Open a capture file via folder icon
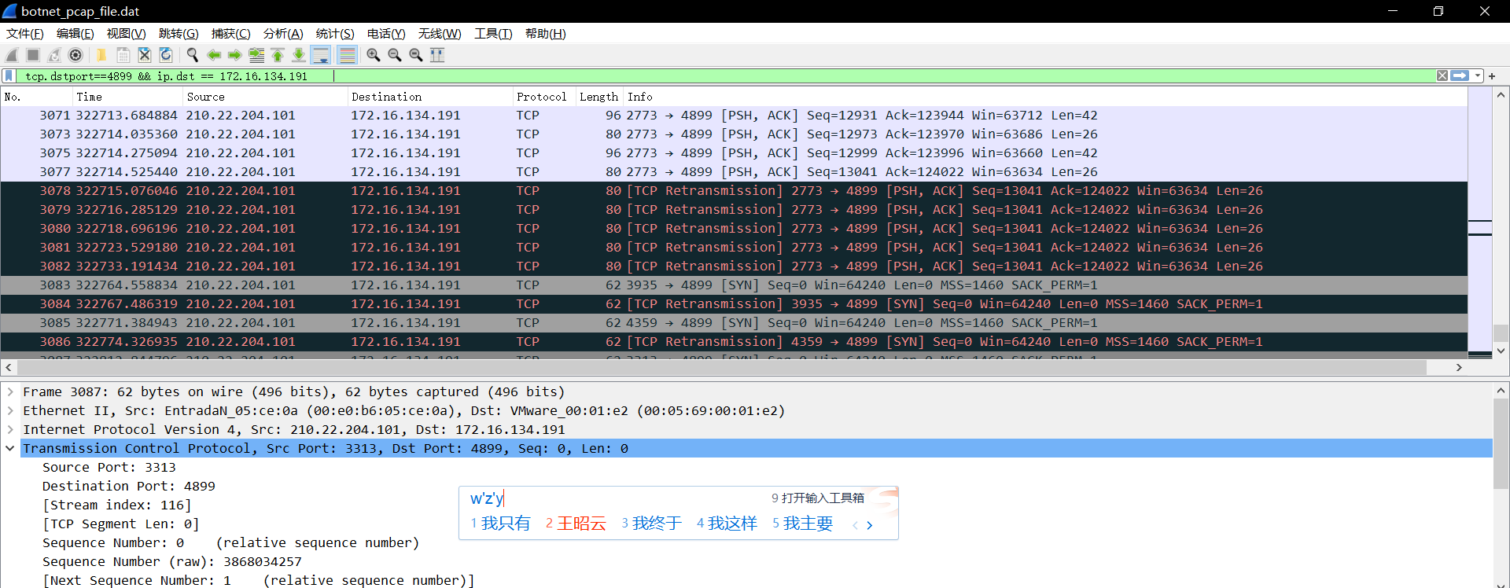1510x588 pixels. pos(101,55)
